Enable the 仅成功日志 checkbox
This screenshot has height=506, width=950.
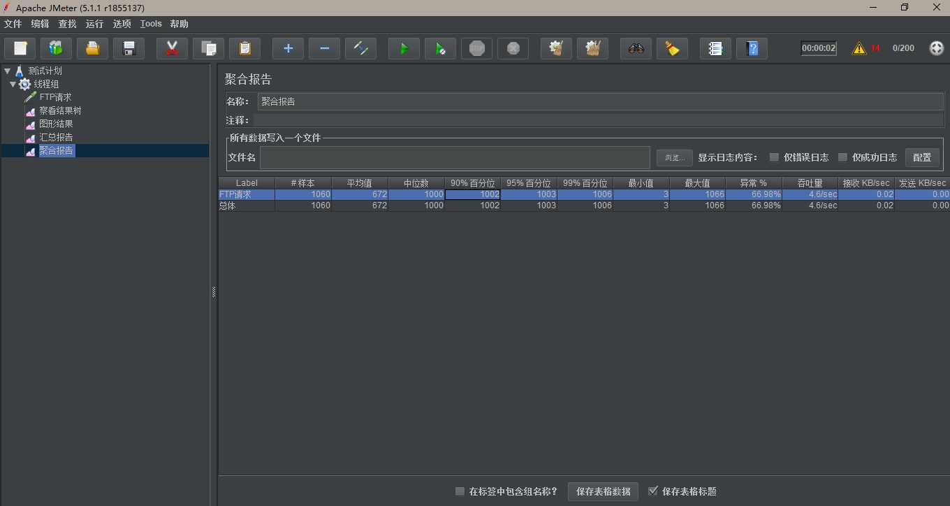click(x=842, y=157)
